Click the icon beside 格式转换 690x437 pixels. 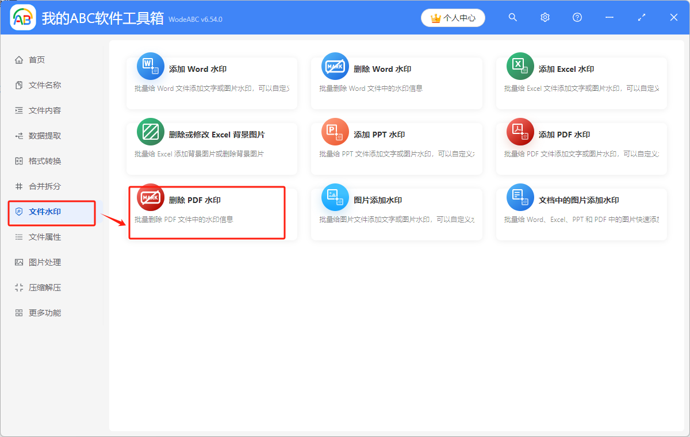(x=19, y=161)
